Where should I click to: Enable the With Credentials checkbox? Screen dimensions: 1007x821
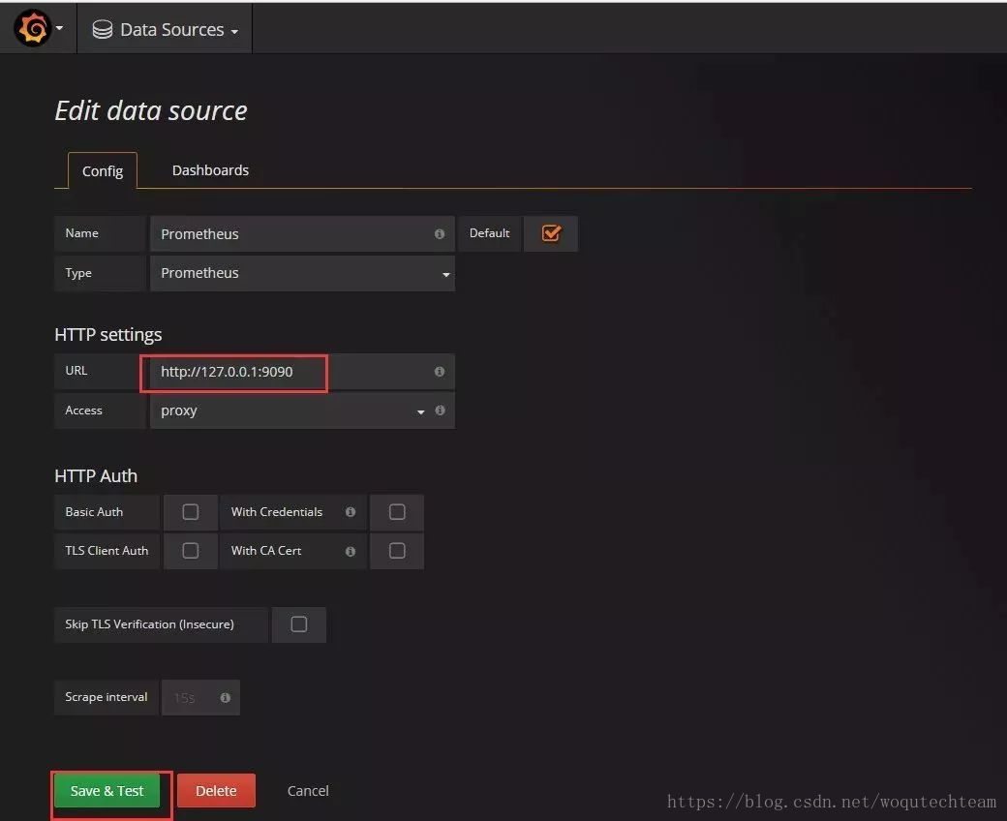click(x=397, y=511)
